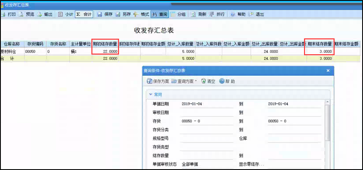This screenshot has width=363, height=170.
Task: Click the 存货 end field showing 00050 - 0
Action: (294, 121)
